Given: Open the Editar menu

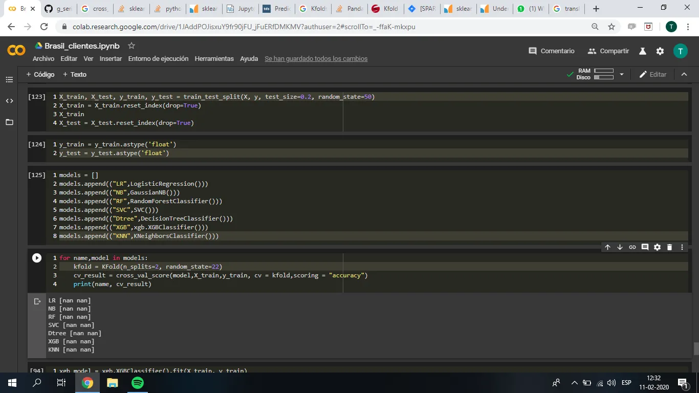Looking at the screenshot, I should (69, 59).
